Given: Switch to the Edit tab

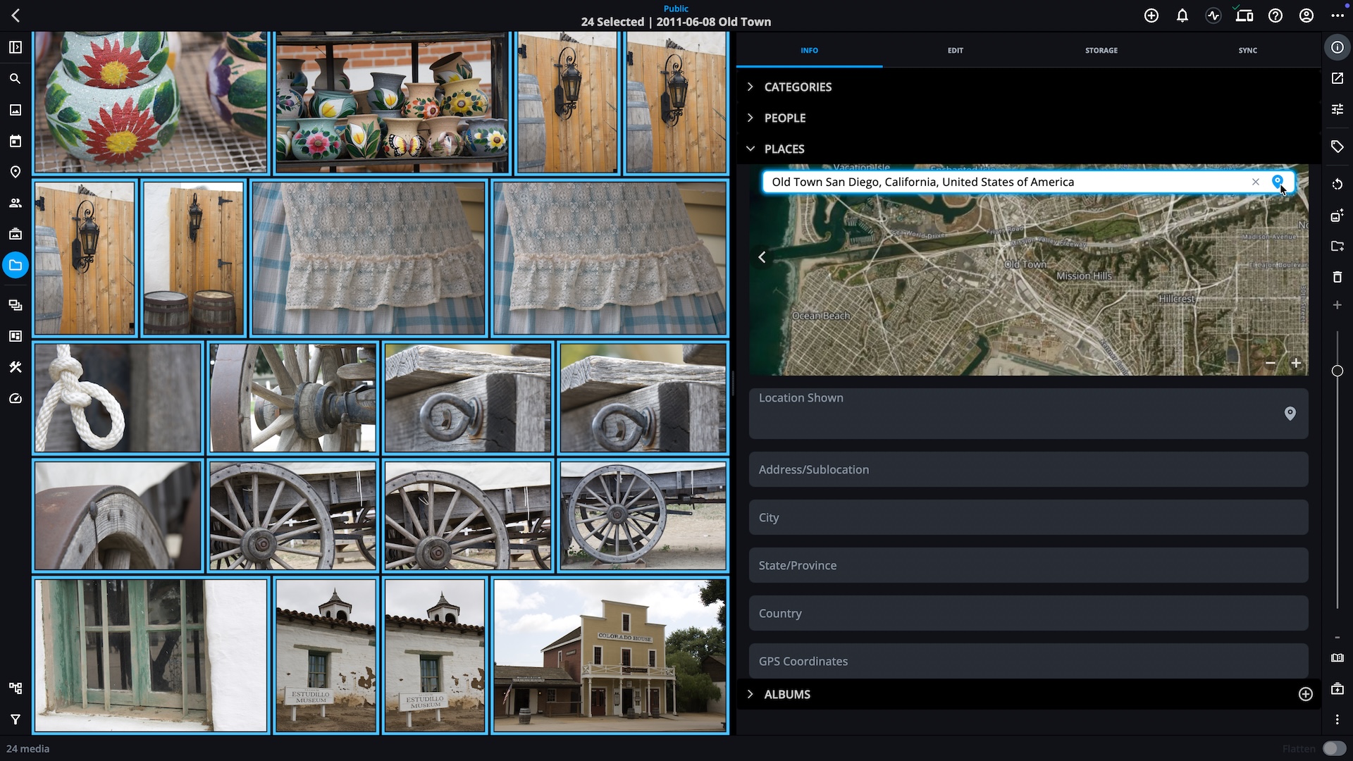Looking at the screenshot, I should pos(955,50).
